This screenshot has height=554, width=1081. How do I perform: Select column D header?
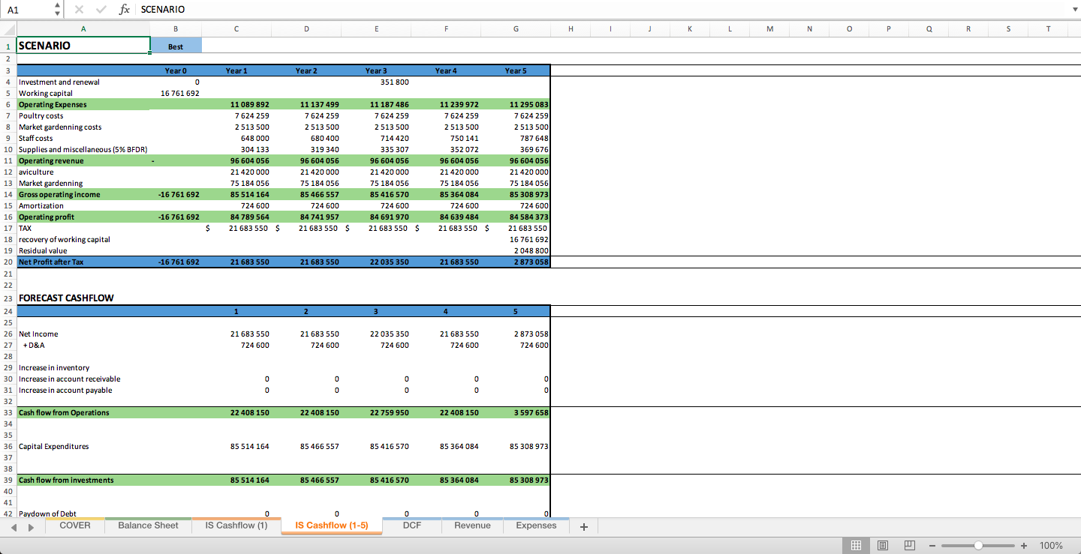coord(306,29)
